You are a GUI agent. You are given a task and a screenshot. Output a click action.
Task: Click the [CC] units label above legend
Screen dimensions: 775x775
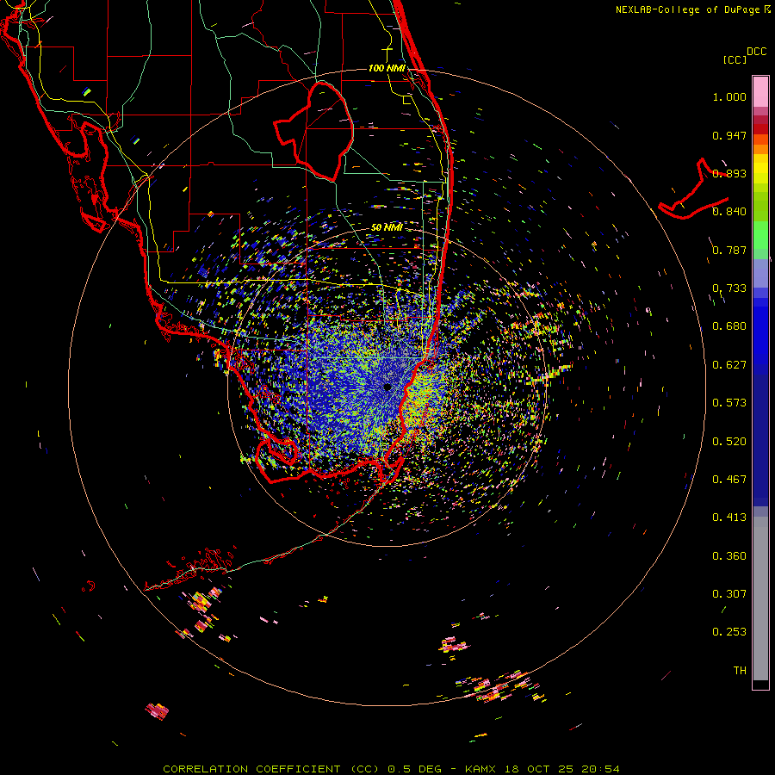point(735,59)
